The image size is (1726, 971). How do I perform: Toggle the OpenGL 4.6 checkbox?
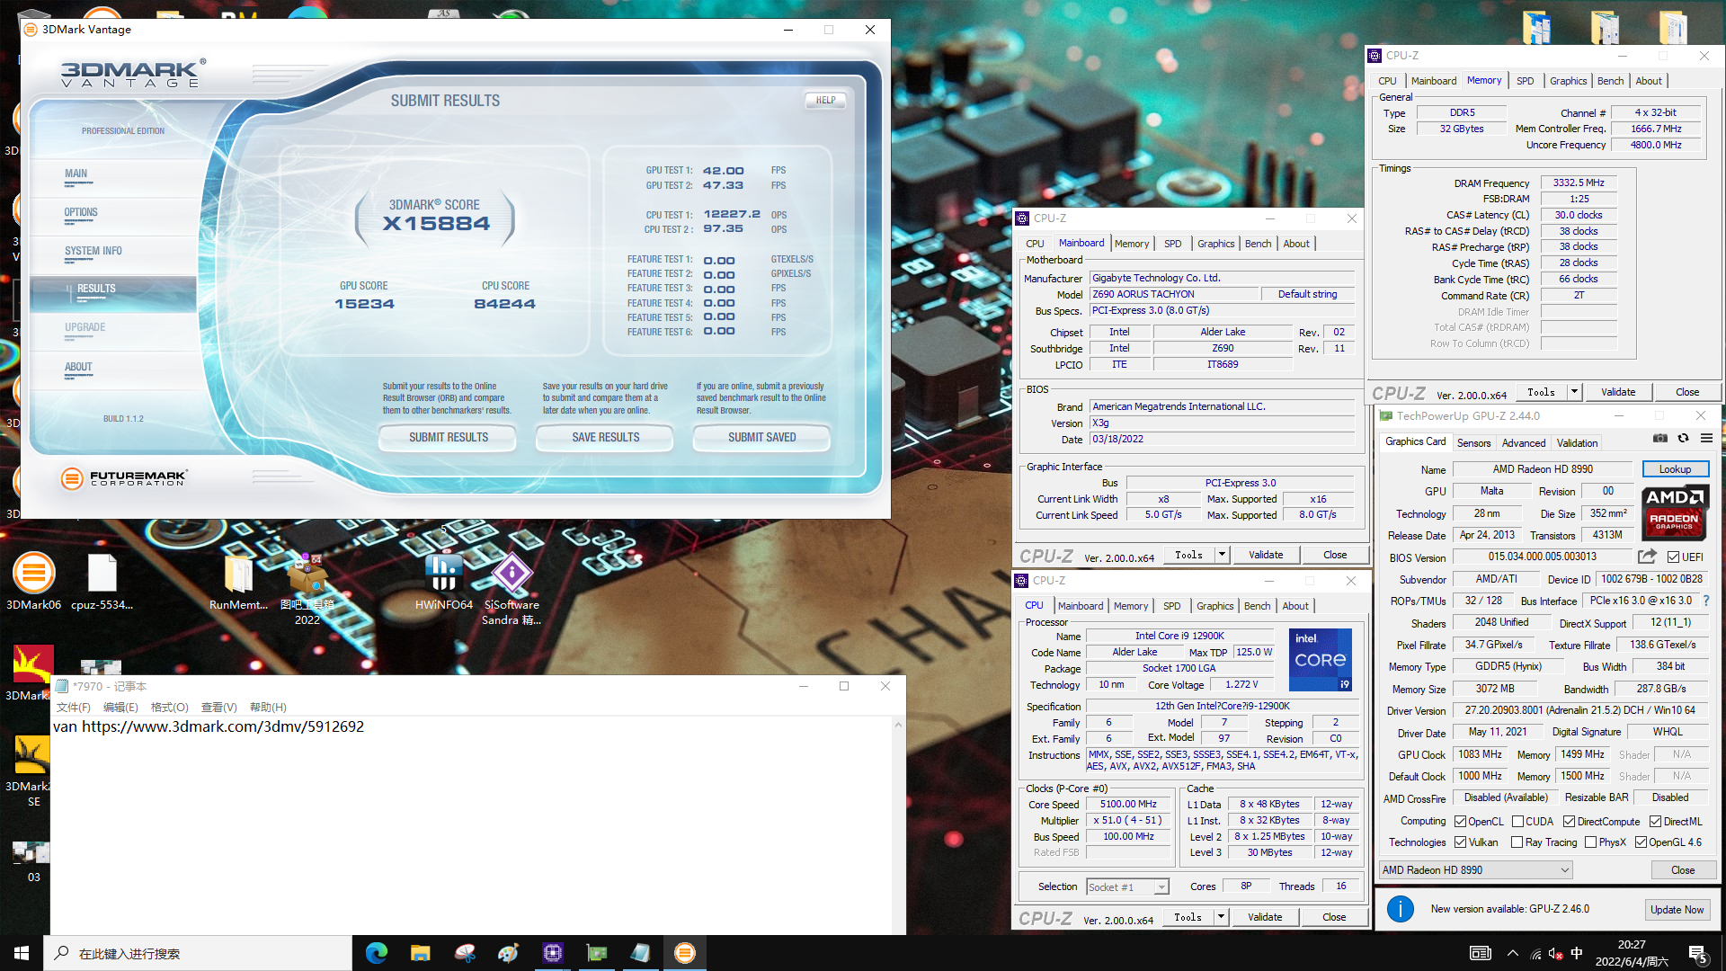coord(1641,842)
